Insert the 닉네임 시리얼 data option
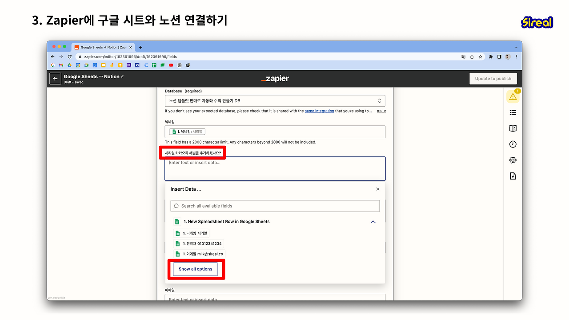Viewport: 569px width, 320px height. tap(191, 233)
